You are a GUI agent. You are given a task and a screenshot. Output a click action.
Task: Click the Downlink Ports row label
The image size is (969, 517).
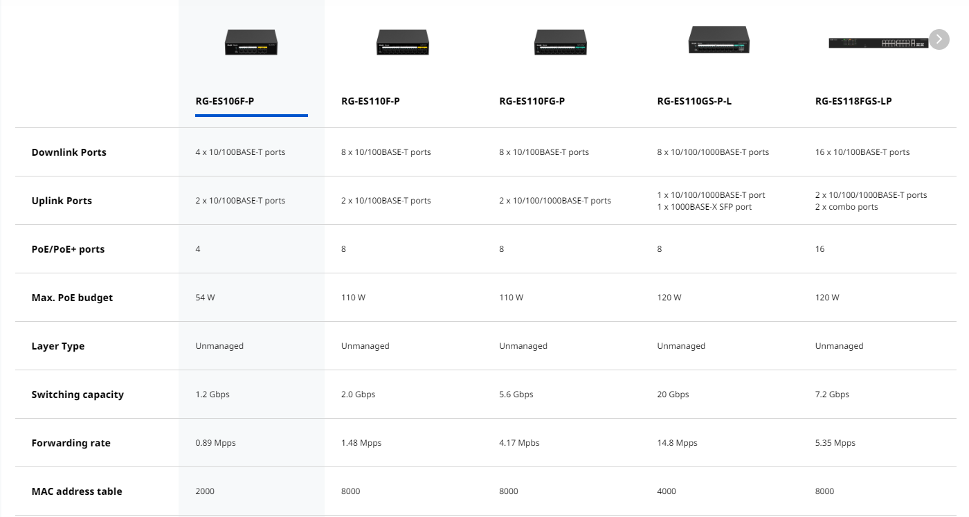coord(69,152)
